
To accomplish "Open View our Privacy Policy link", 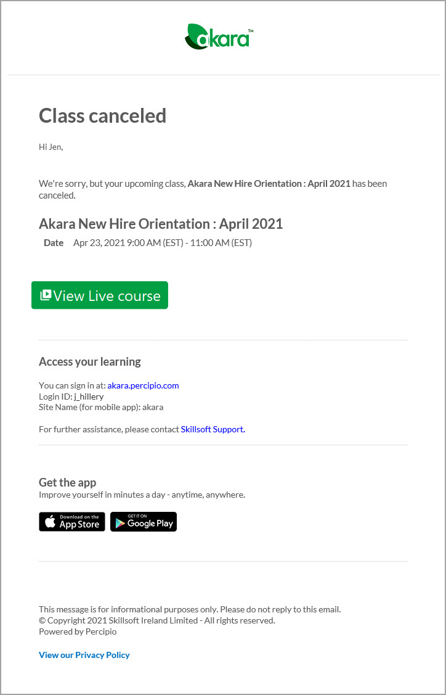I will [84, 655].
